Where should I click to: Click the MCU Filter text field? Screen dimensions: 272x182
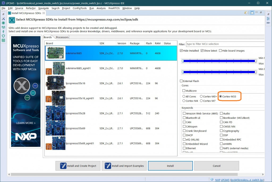tap(225, 44)
